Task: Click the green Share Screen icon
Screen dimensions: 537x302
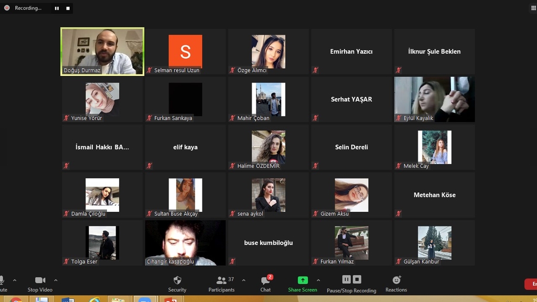Action: 303,280
